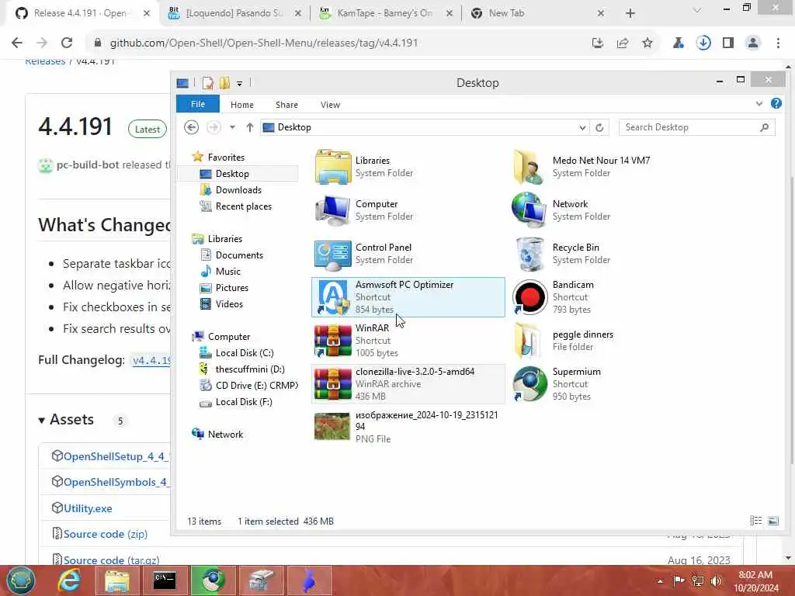
Task: Select Recent places in navigation pane
Action: click(243, 206)
